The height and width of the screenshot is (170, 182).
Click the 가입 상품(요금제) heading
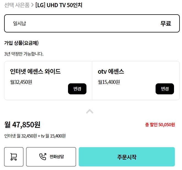21,43
